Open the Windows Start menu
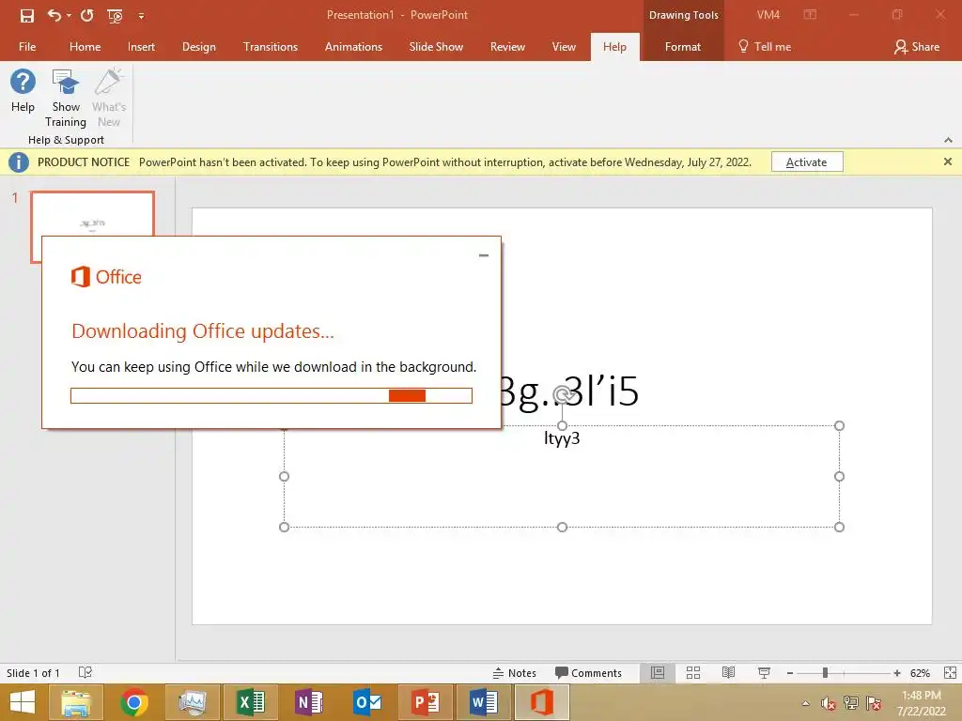The height and width of the screenshot is (721, 962). [x=23, y=702]
